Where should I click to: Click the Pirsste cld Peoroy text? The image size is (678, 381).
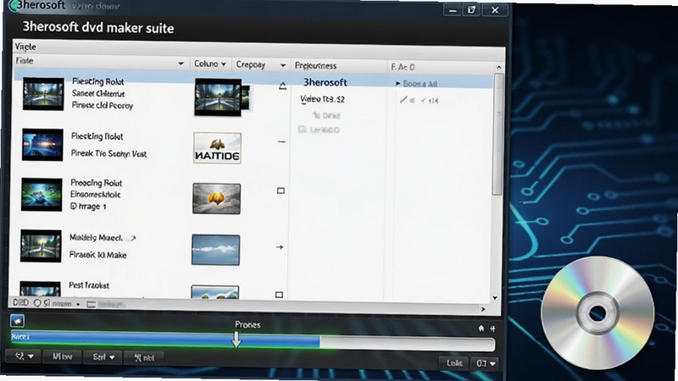(x=103, y=105)
